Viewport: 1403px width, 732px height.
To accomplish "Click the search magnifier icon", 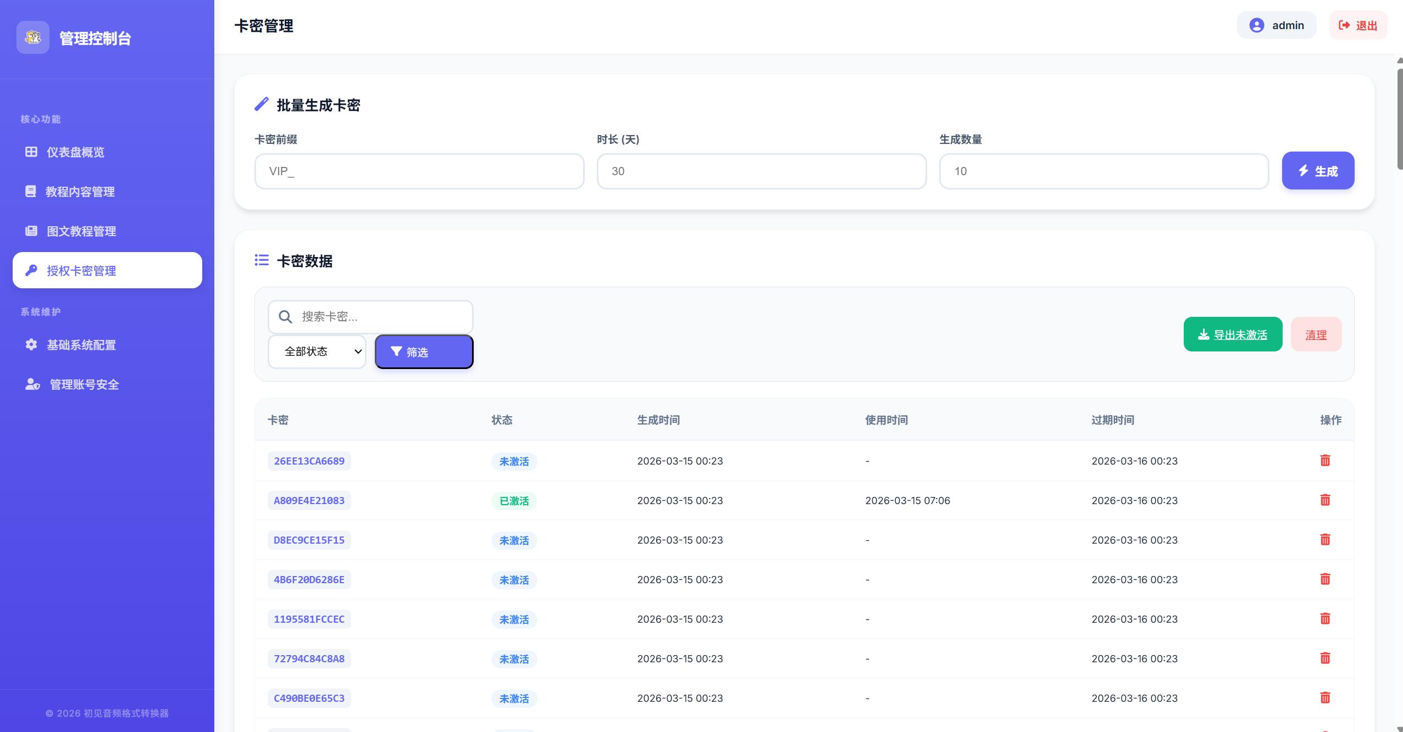I will (285, 317).
